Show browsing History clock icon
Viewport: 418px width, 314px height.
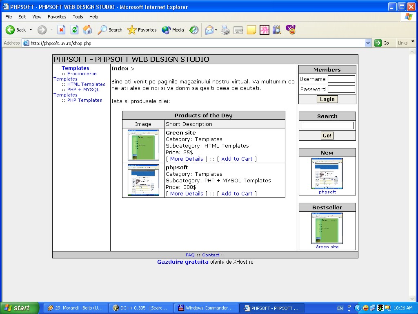tap(194, 30)
